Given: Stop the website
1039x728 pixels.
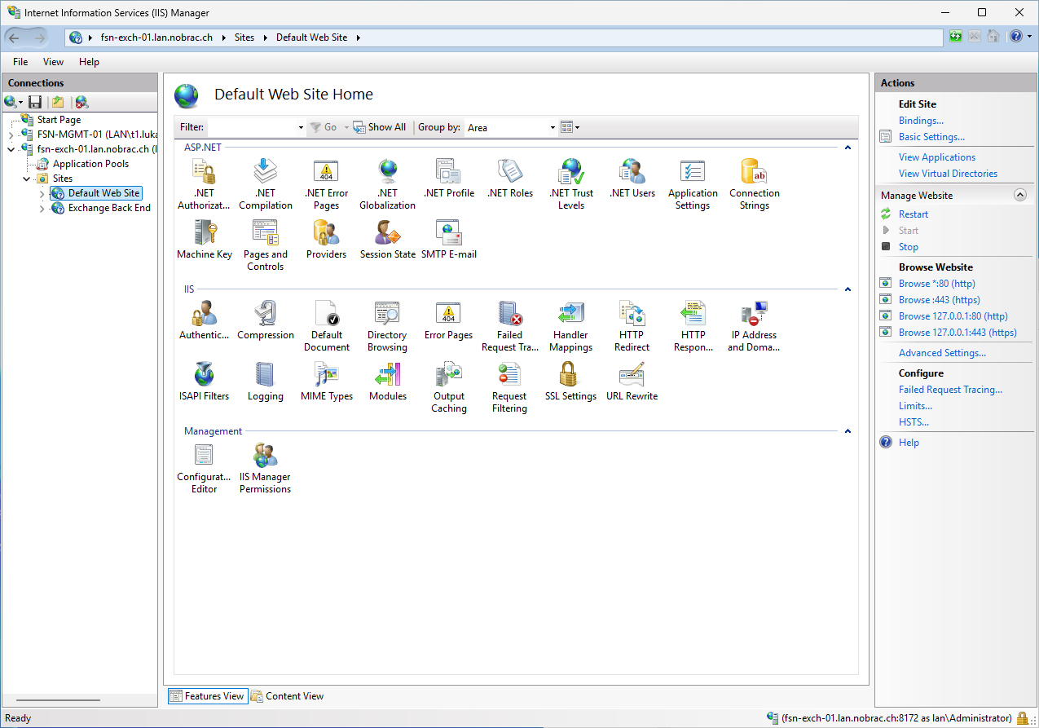Looking at the screenshot, I should pos(909,247).
